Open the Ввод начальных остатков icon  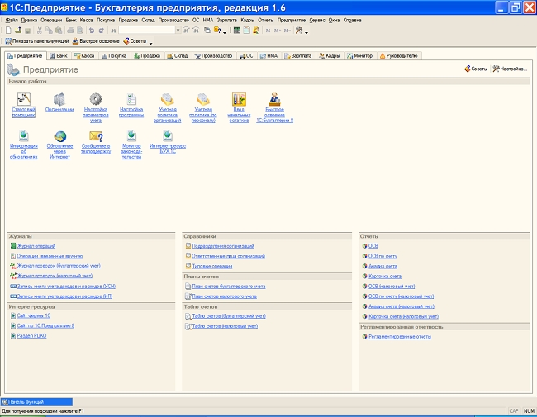(x=239, y=99)
